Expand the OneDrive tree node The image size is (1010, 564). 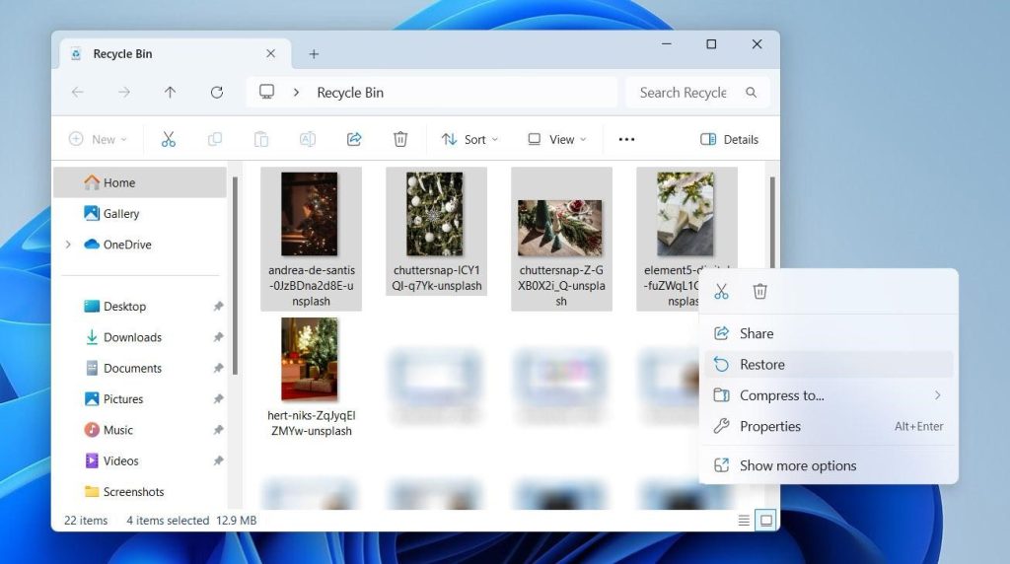(x=68, y=245)
